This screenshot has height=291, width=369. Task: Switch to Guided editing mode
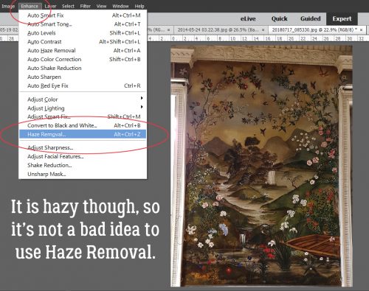click(311, 18)
